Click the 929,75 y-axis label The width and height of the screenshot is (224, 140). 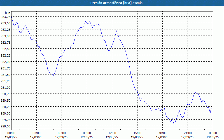[5, 120]
